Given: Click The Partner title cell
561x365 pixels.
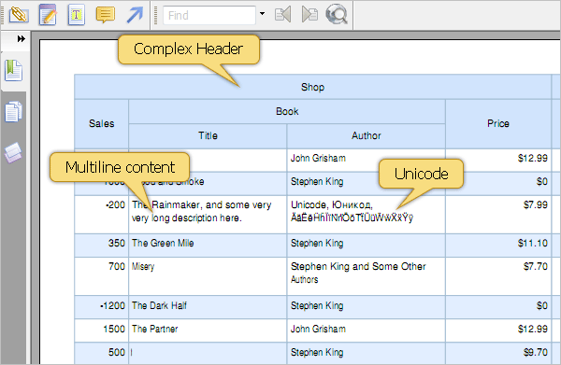Looking at the screenshot, I should click(x=208, y=330).
